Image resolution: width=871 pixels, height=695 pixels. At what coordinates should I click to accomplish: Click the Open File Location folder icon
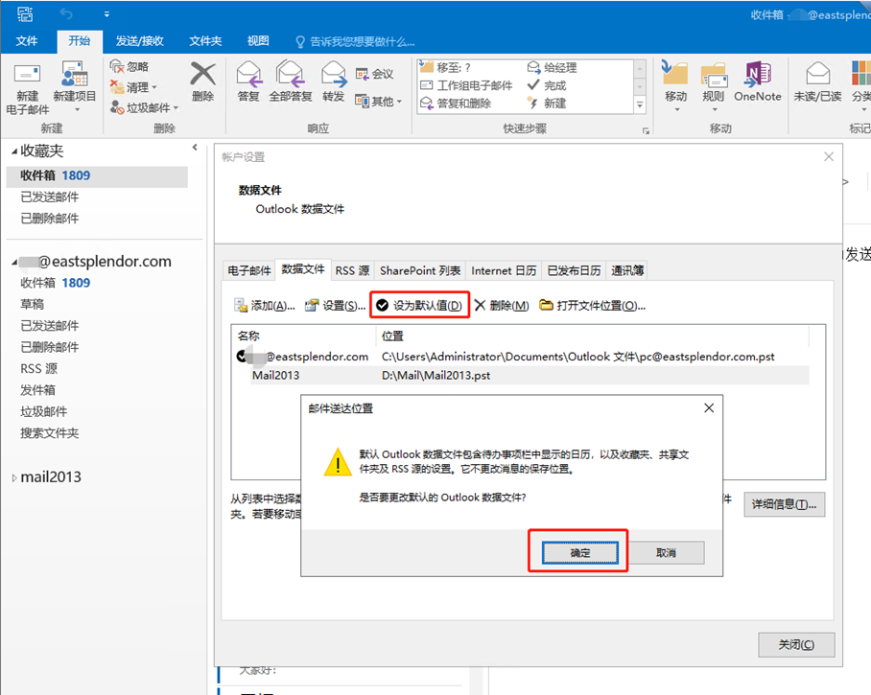[547, 306]
